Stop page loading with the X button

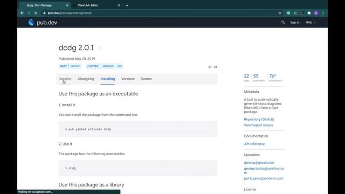[x=36, y=13]
